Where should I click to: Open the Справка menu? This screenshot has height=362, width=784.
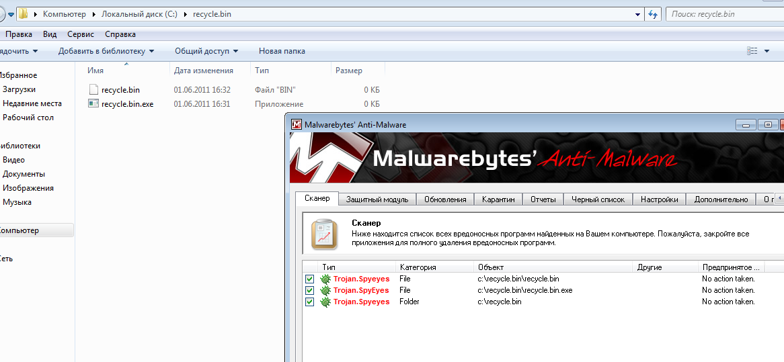point(120,34)
